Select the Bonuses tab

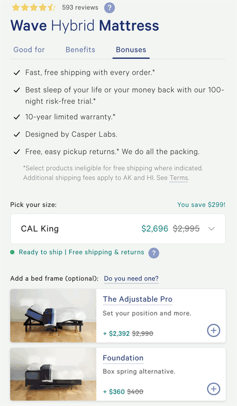pos(131,50)
